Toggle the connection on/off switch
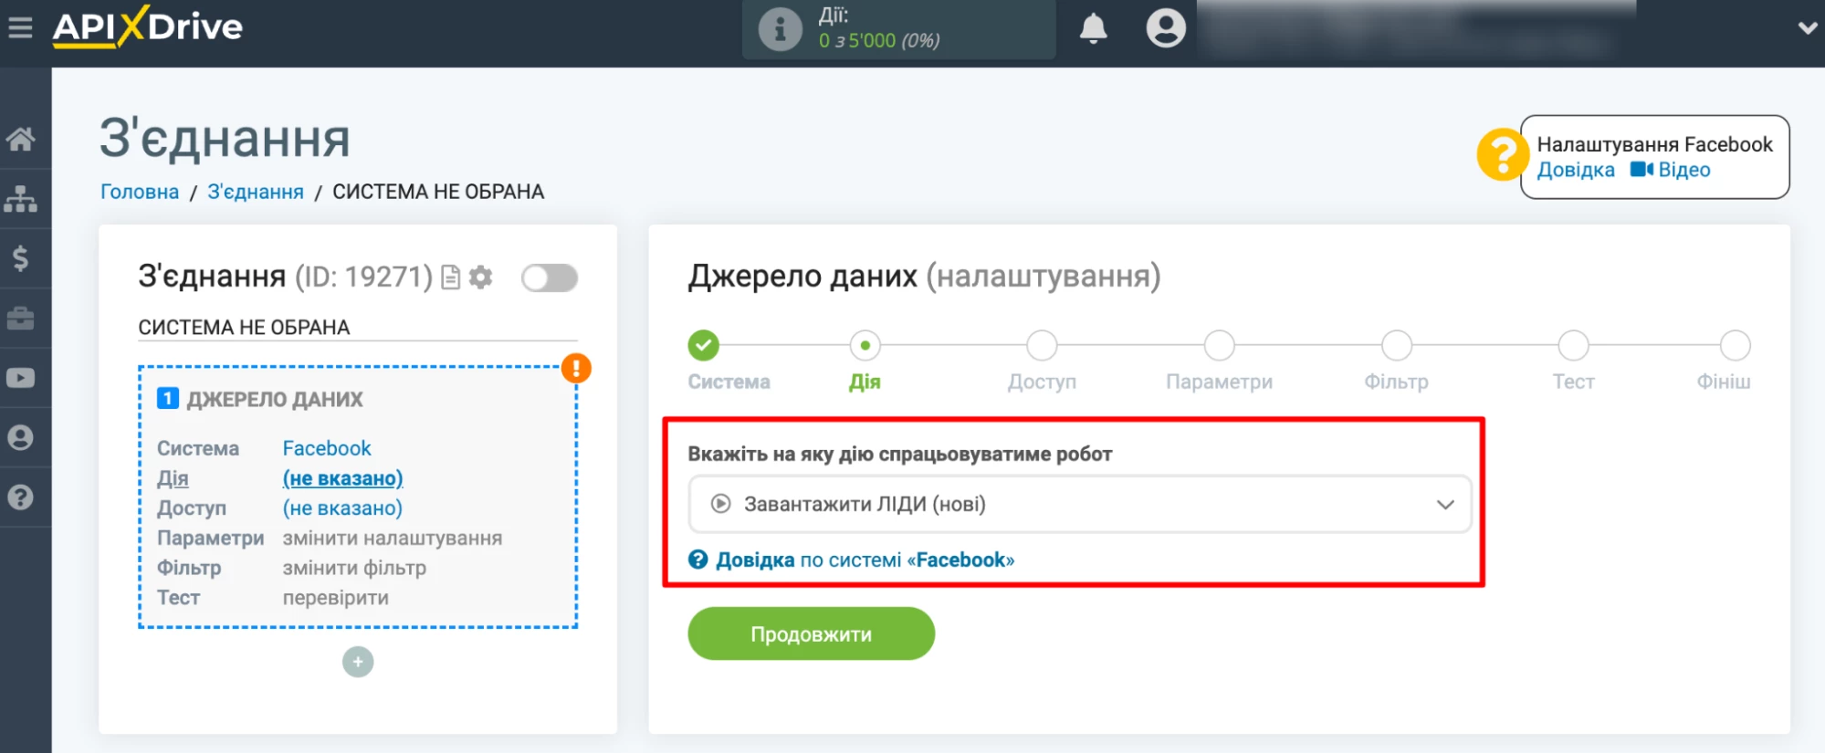Viewport: 1825px width, 753px height. coord(549,277)
